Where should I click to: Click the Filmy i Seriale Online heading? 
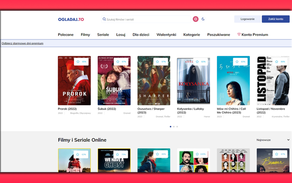coord(82,140)
